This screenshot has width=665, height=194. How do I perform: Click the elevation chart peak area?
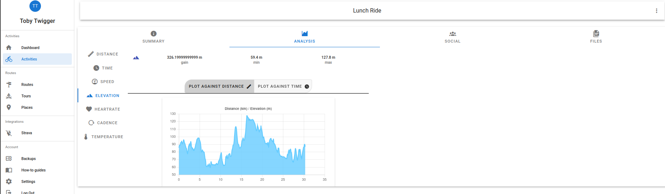[x=248, y=122]
